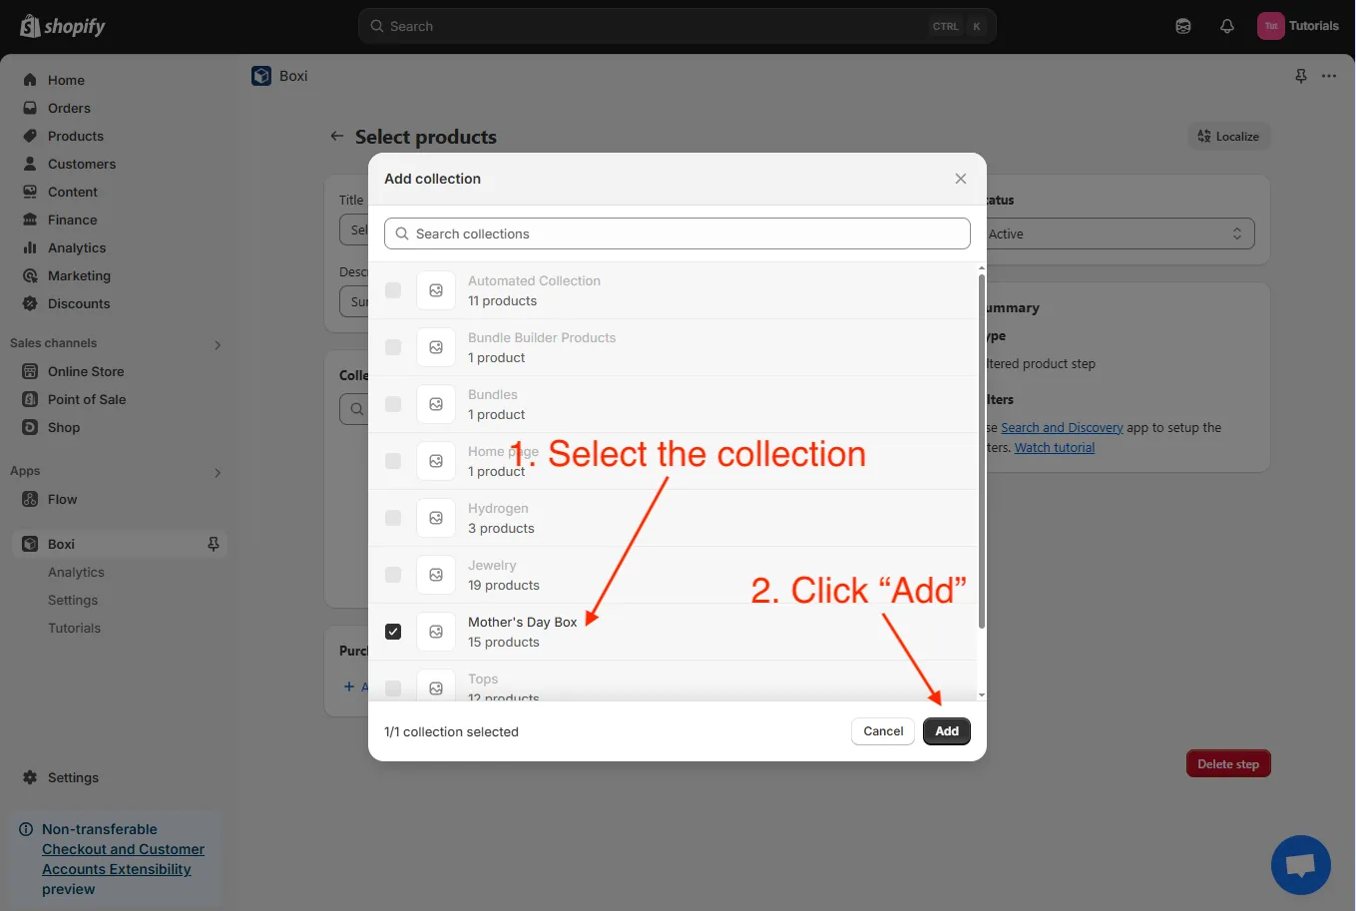Screen dimensions: 1356x911
Task: Open the Active status dropdown
Action: click(1120, 233)
